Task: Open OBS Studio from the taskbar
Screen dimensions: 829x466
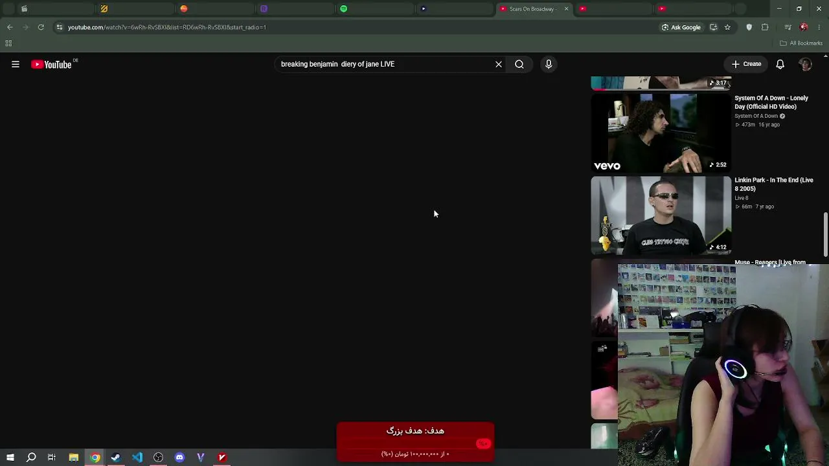Action: (x=158, y=458)
